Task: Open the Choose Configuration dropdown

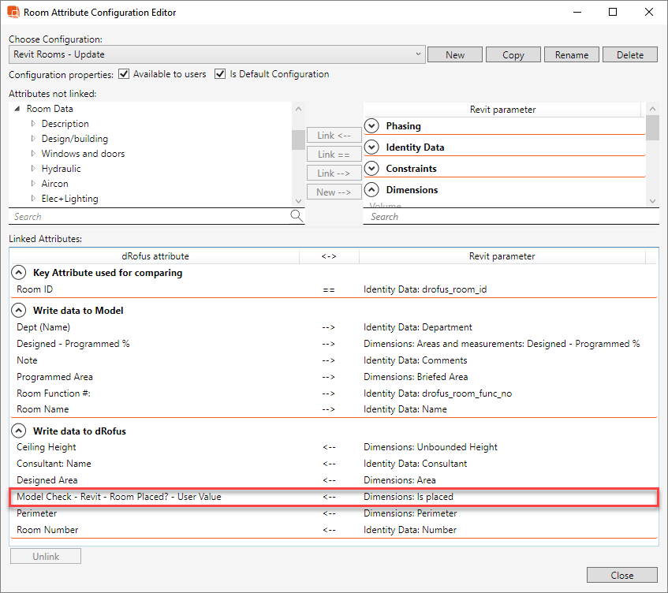Action: (x=419, y=54)
